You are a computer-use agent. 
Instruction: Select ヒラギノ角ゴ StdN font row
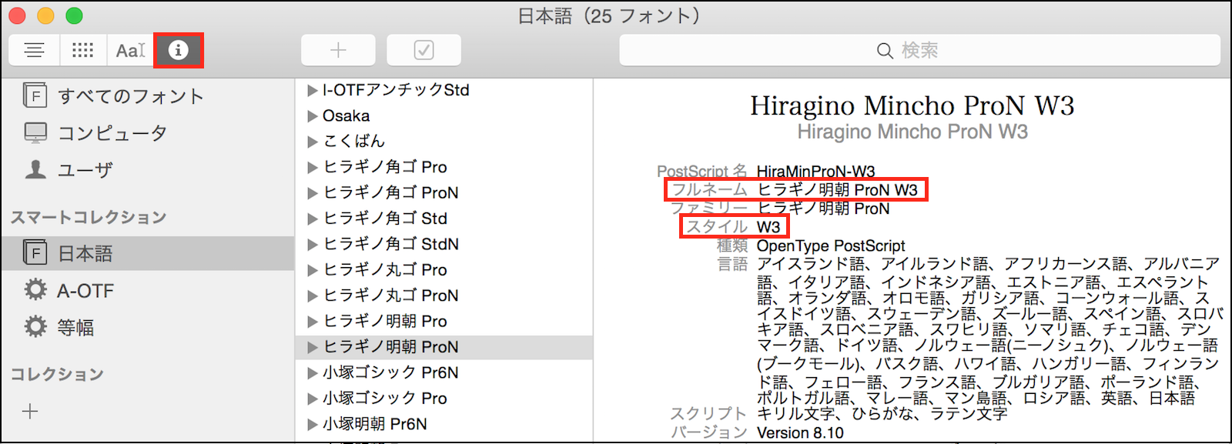444,244
